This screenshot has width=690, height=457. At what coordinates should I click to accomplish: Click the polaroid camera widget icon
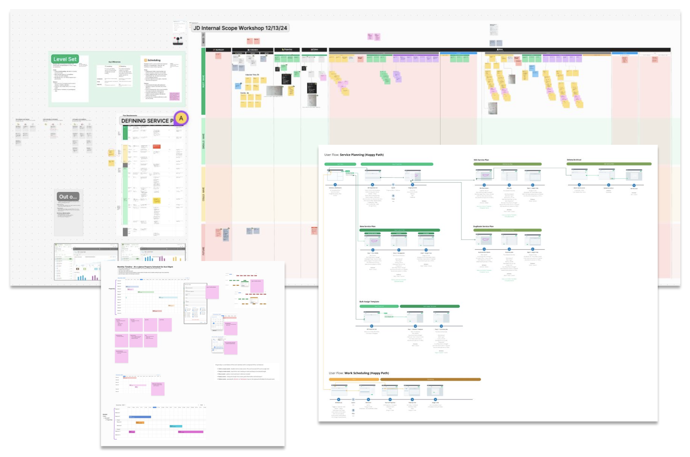(177, 41)
